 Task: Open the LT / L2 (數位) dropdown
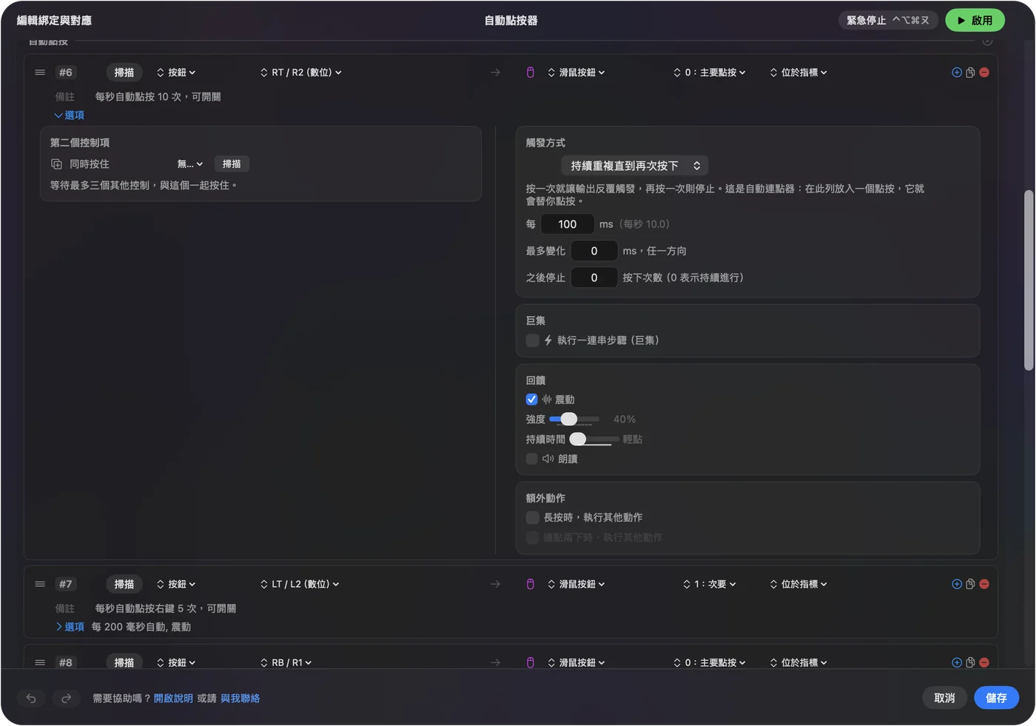(x=300, y=584)
